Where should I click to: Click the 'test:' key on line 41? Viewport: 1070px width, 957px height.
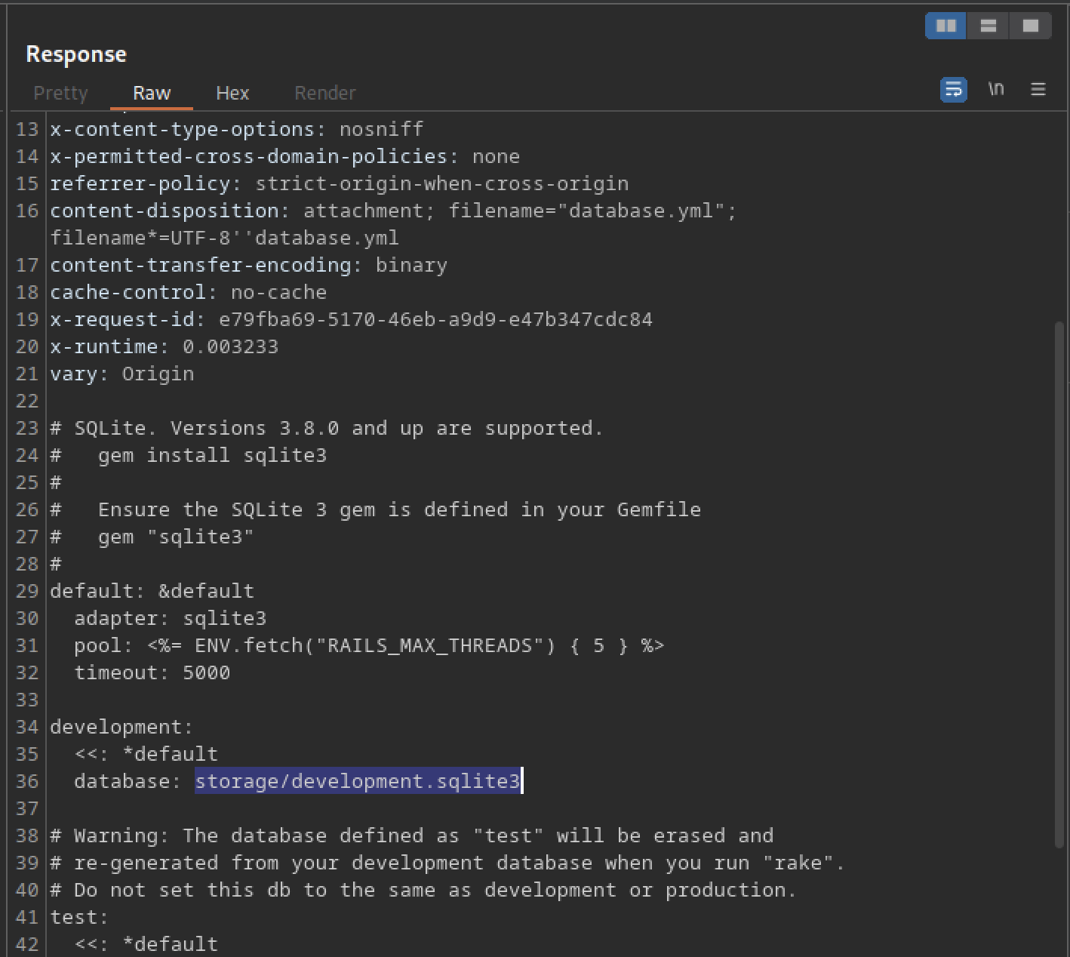click(x=79, y=917)
